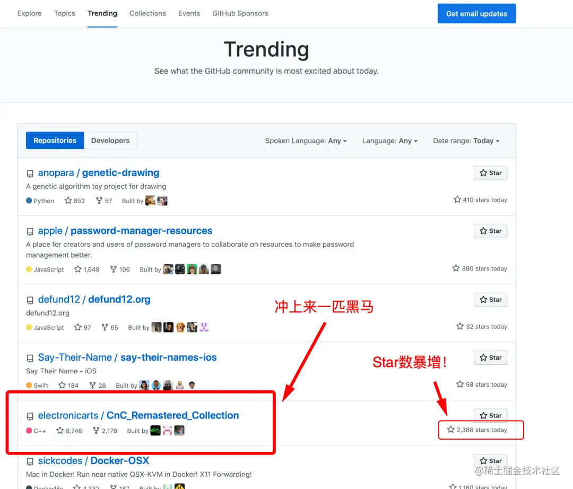Click the repo icon beside anopara / genetic-drawing

click(x=30, y=173)
